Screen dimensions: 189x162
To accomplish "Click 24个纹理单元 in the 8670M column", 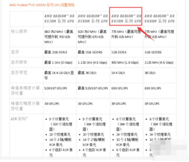I will [x=127, y=134].
